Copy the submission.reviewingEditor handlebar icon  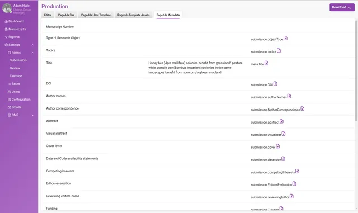pyautogui.click(x=291, y=196)
